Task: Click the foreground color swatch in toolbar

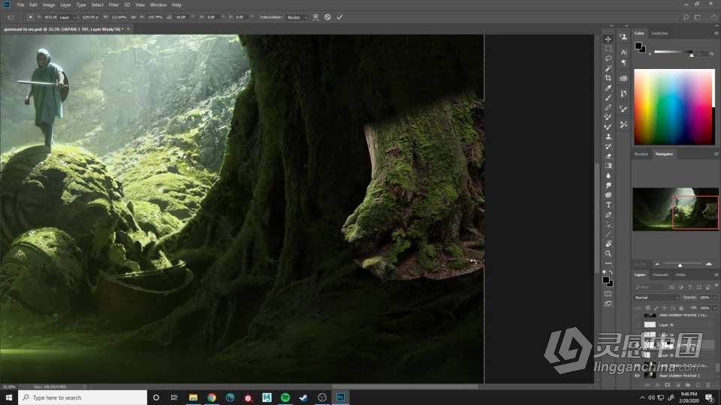Action: click(x=606, y=280)
